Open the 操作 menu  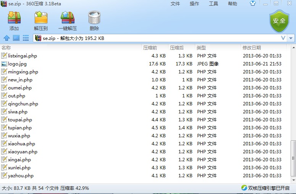[194, 3]
